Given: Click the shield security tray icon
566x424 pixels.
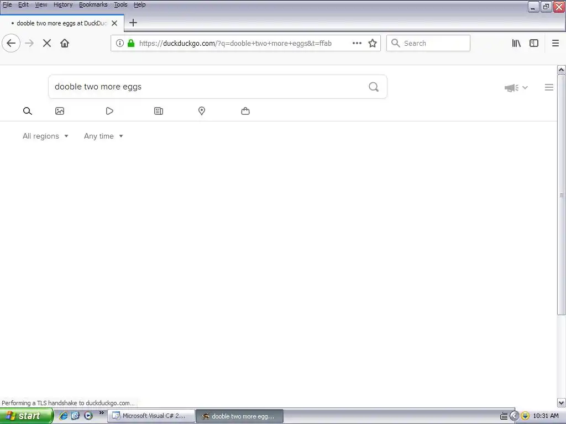Looking at the screenshot, I should tap(525, 416).
